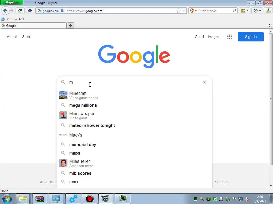Open WinRAR from the taskbar
Screen dimensions: 273x204
tap(39, 199)
